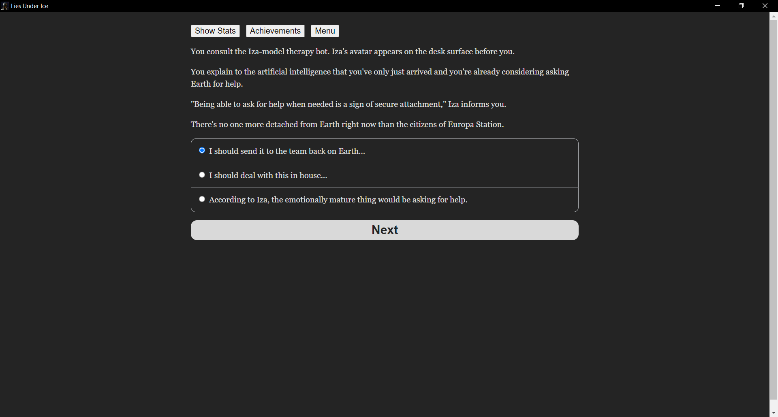
Task: Click the vertical scrollbar thumb
Action: [774, 210]
